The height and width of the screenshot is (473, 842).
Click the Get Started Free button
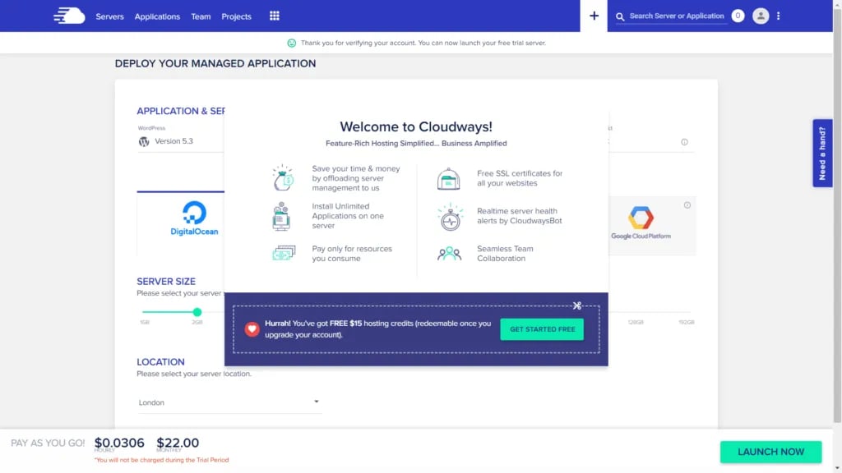click(542, 329)
